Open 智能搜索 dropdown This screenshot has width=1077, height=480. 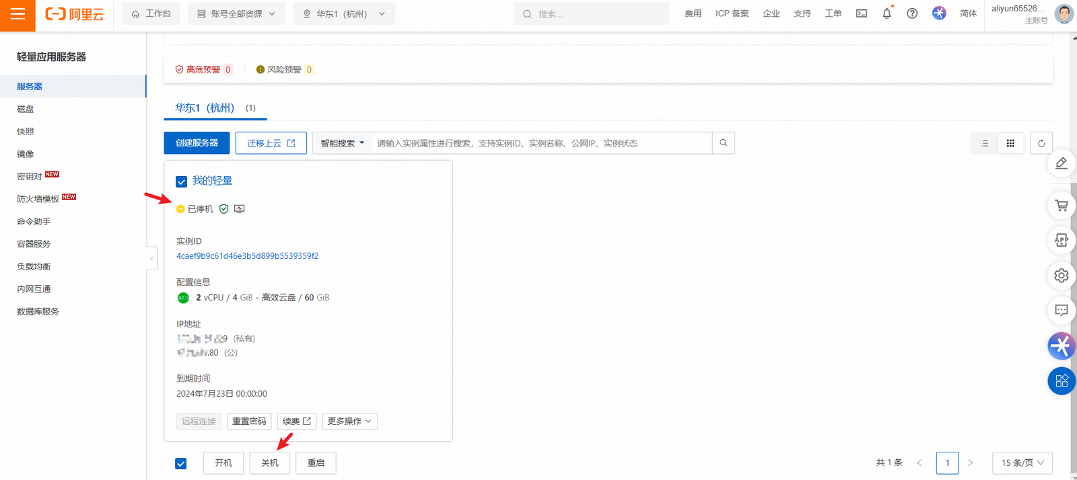[343, 143]
